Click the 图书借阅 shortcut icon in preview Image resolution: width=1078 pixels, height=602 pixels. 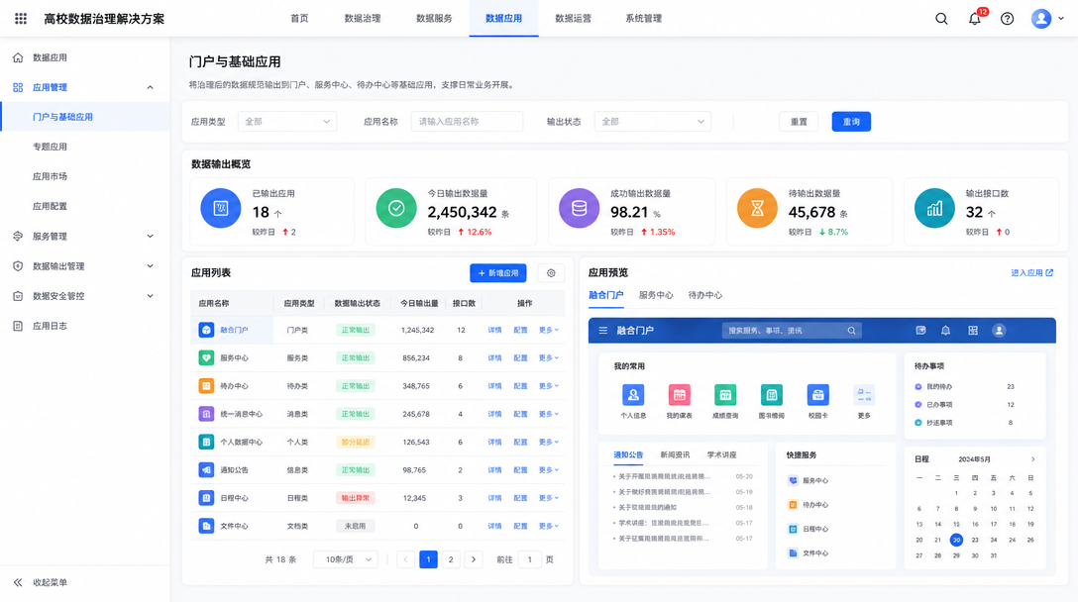coord(772,395)
